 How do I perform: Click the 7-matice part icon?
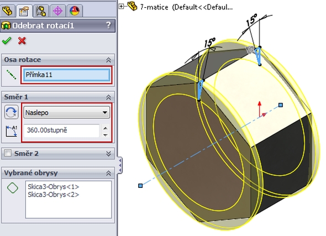pyautogui.click(x=132, y=6)
